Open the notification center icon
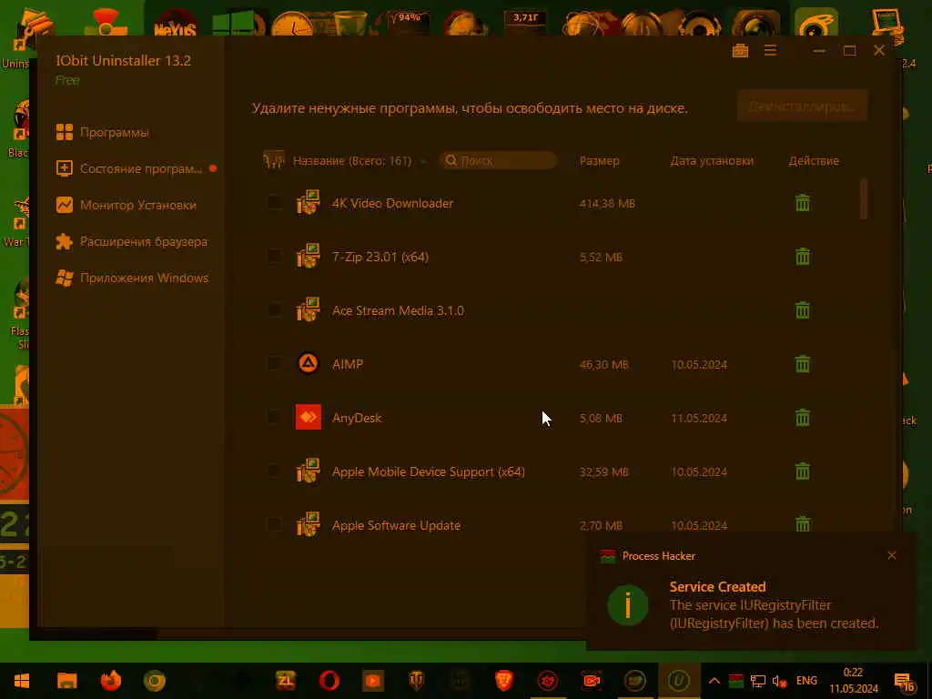This screenshot has width=932, height=699. point(904,681)
